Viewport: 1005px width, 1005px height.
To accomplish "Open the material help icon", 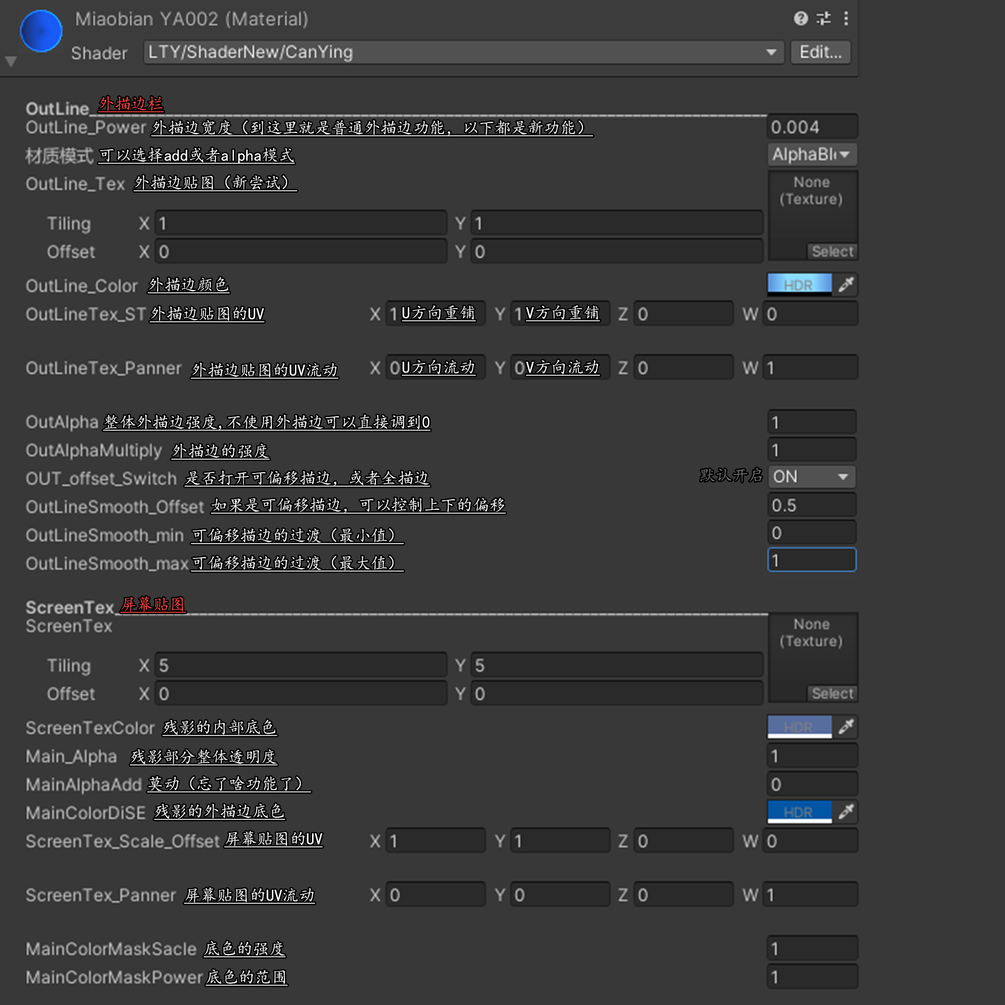I will pos(800,19).
